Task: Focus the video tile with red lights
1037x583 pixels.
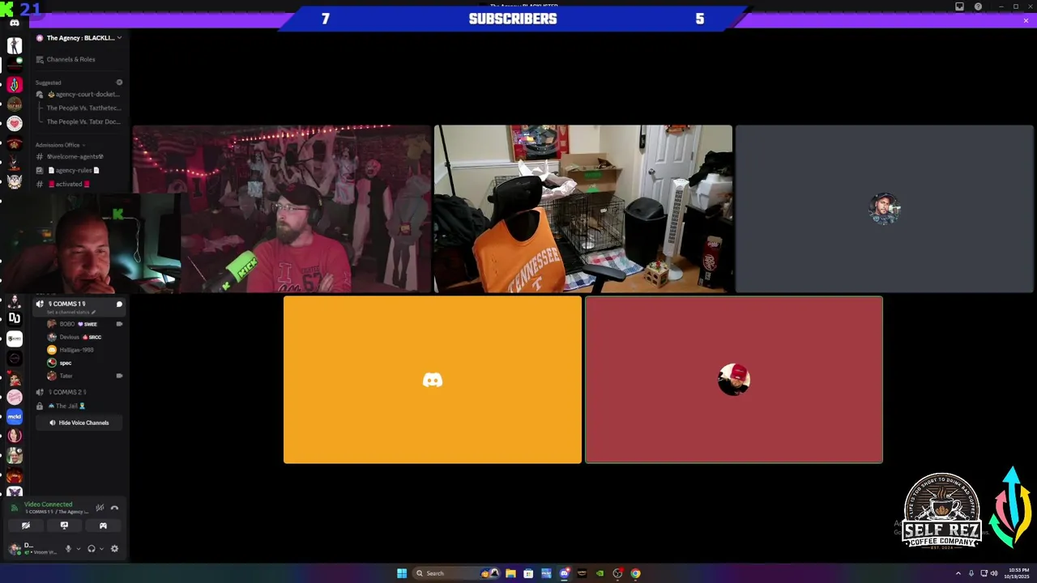Action: pyautogui.click(x=282, y=209)
